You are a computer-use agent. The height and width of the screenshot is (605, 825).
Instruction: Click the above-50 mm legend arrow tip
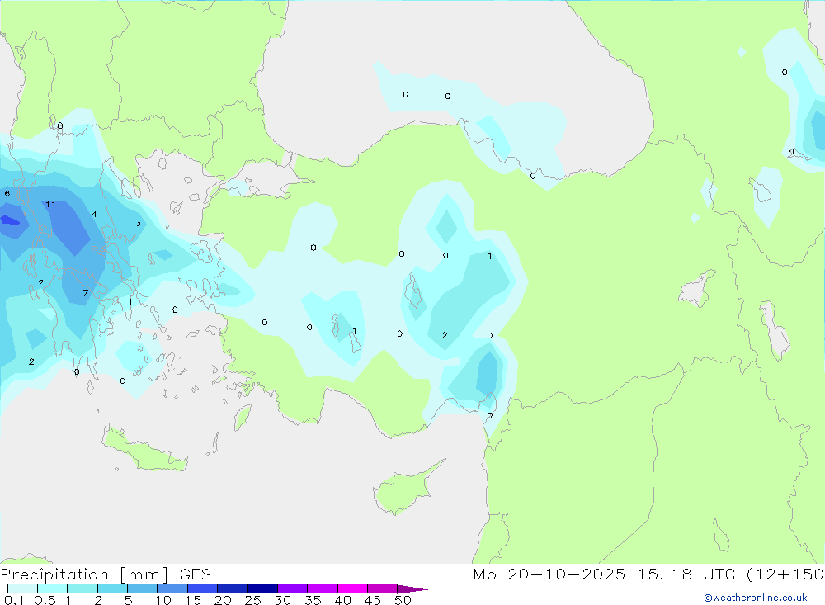412,588
